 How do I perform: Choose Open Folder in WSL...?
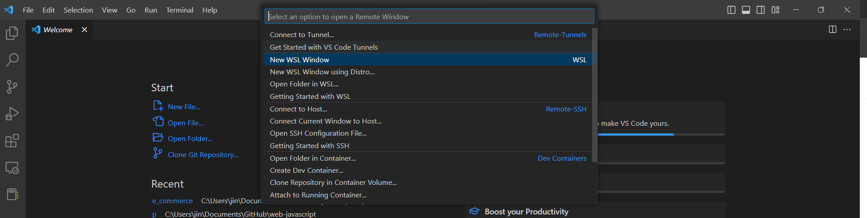(x=428, y=84)
